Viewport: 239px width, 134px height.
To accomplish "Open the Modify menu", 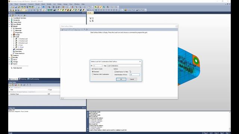I will click(49, 4).
